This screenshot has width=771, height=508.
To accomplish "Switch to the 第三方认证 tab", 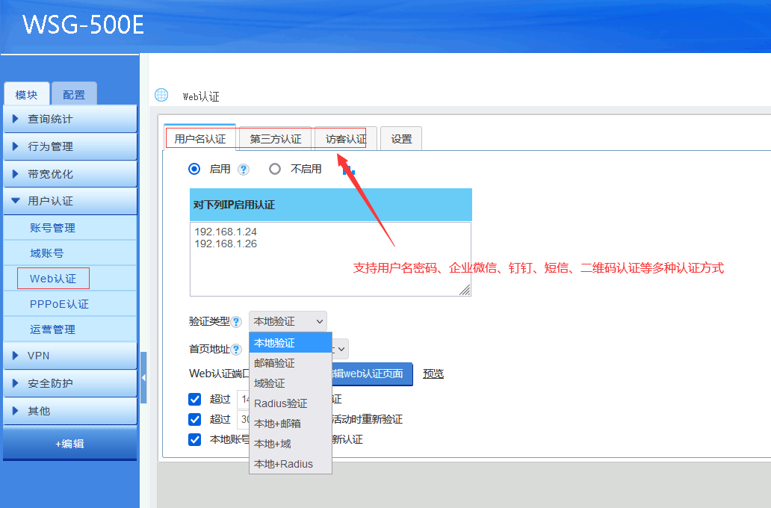I will click(276, 139).
